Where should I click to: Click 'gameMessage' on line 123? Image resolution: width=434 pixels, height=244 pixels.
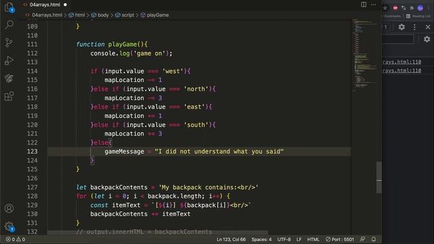tap(124, 151)
